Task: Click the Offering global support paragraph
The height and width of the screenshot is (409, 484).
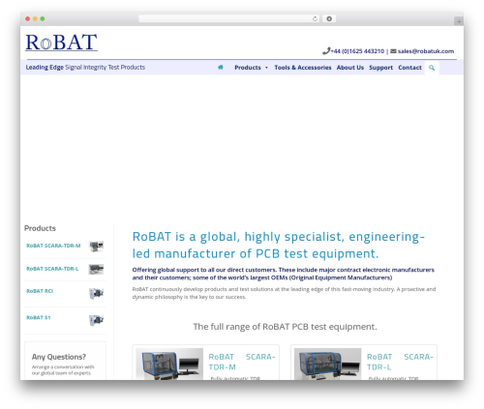Action: coord(284,274)
